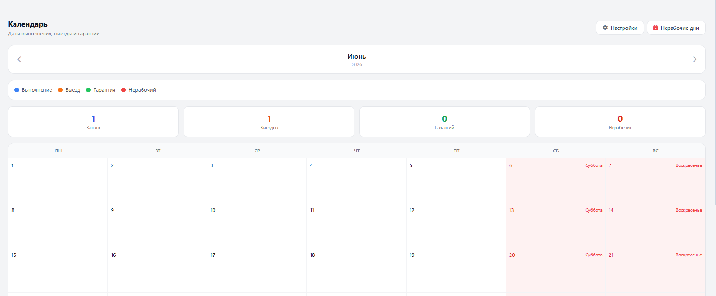
Task: Go to previous month with left chevron
Action: (19, 59)
